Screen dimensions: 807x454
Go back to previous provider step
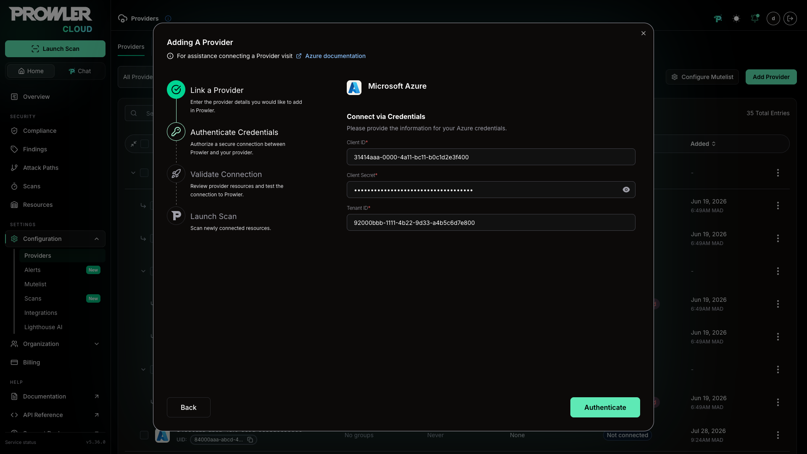(x=188, y=407)
